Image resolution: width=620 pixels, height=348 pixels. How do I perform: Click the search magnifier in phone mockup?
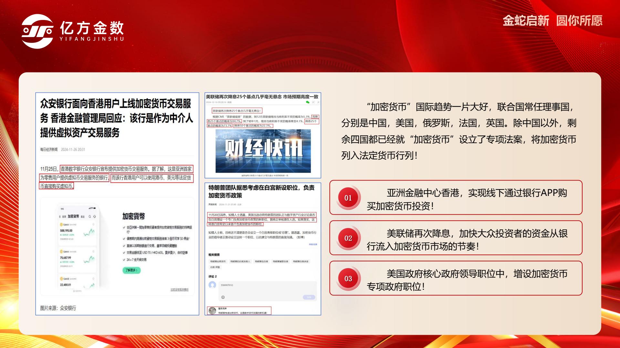point(90,216)
